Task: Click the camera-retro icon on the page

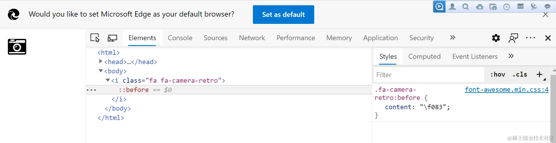Action: [x=17, y=47]
